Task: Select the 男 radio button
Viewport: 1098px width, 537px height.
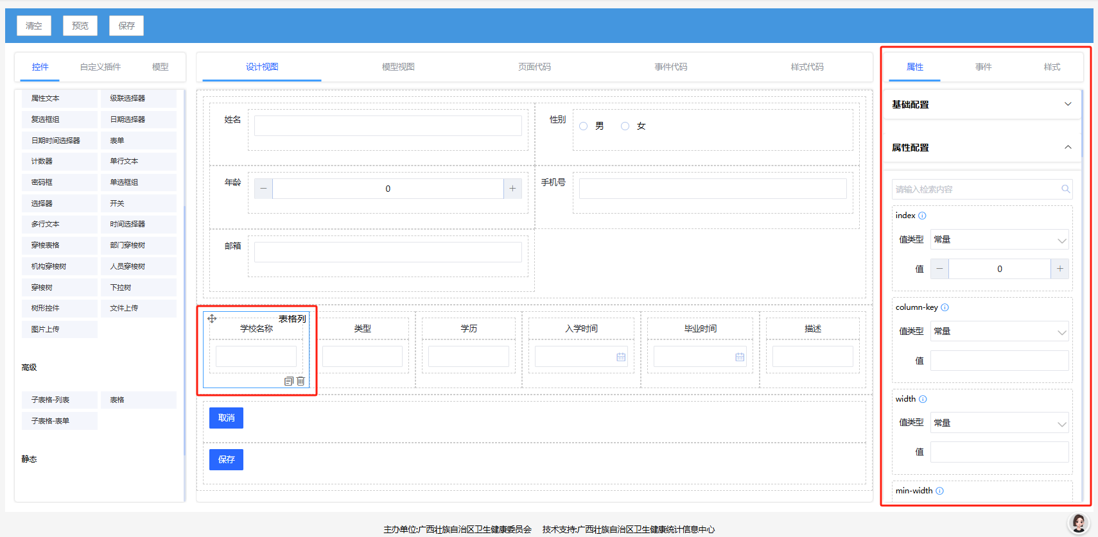Action: (584, 126)
